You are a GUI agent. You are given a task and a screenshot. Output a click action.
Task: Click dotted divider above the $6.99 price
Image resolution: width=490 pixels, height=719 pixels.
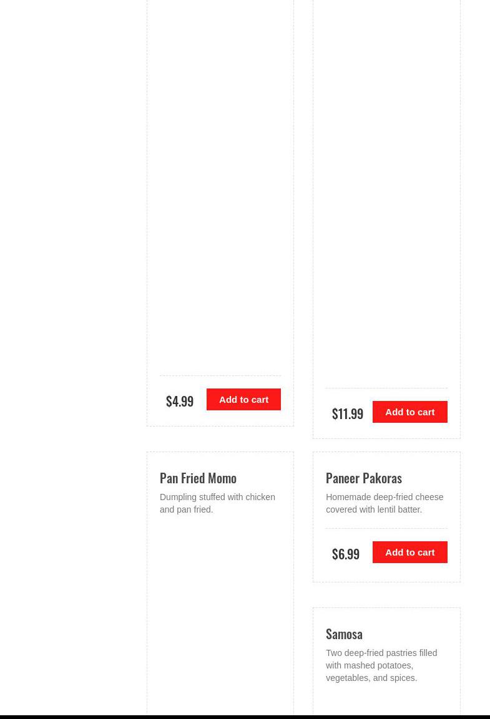tap(386, 528)
